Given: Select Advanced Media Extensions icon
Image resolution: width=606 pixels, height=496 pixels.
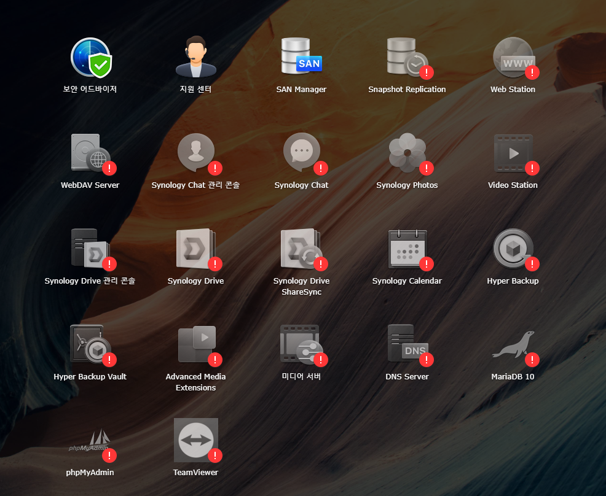Looking at the screenshot, I should coord(195,345).
